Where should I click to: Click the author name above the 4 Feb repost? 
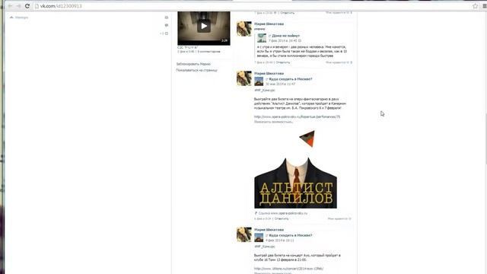coord(269,230)
